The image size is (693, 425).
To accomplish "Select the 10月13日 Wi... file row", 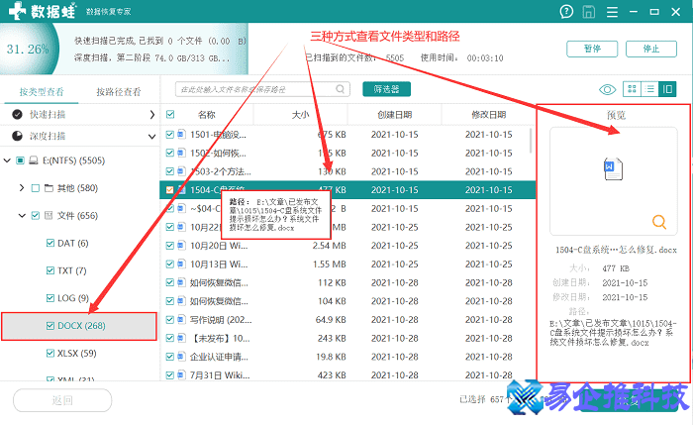I will (347, 265).
